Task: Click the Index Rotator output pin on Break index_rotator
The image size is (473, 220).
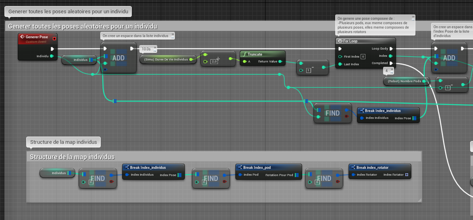Action: tap(407, 175)
